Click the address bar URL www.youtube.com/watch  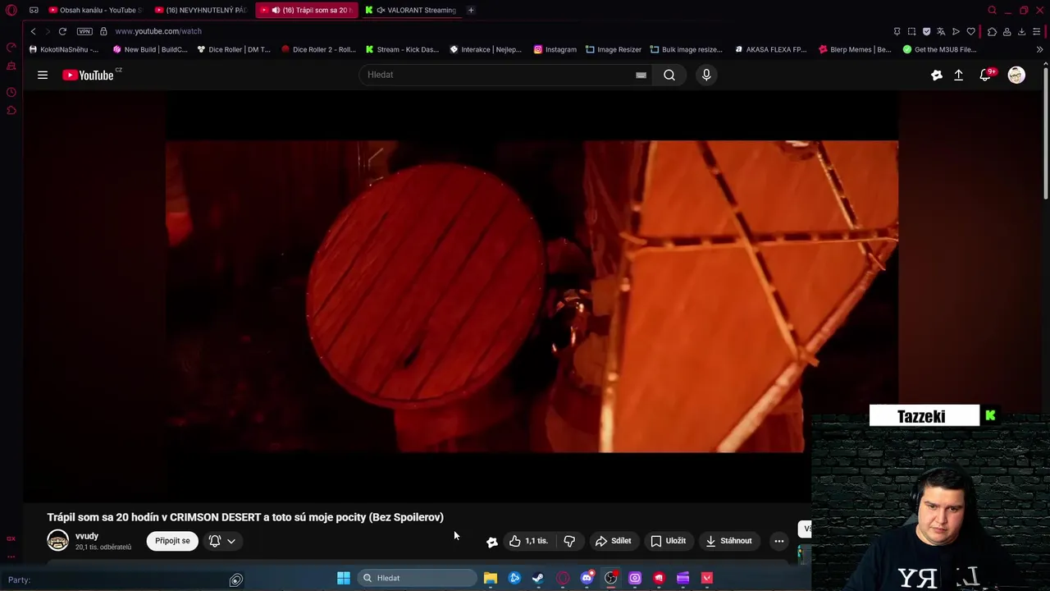tap(158, 31)
